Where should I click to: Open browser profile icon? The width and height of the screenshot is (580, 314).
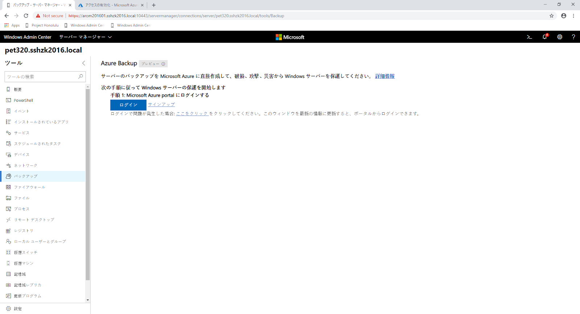click(563, 16)
